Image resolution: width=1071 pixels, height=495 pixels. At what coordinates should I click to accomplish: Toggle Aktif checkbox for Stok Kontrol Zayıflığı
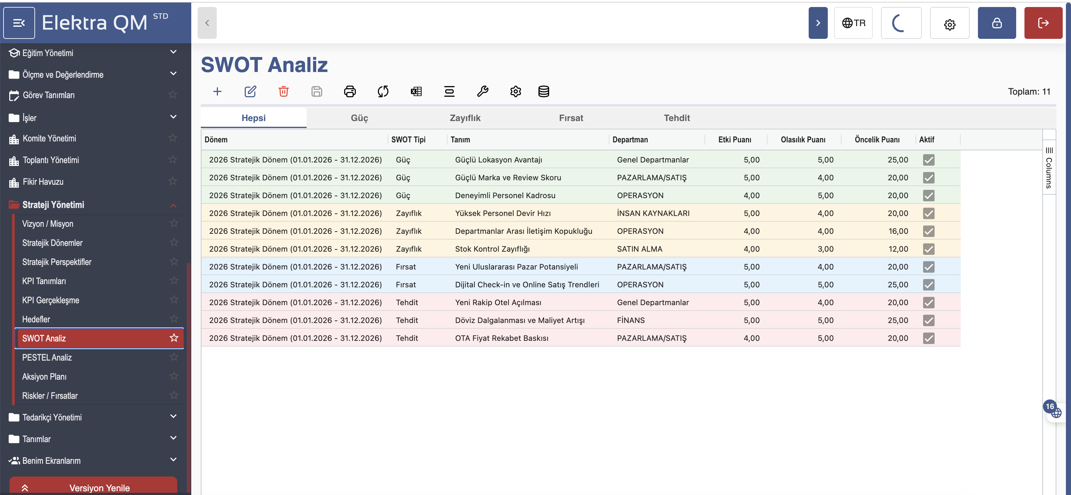(x=929, y=249)
